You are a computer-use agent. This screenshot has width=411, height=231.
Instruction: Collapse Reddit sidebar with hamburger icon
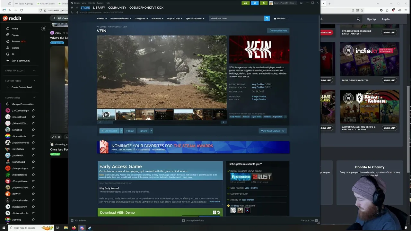tap(44, 28)
